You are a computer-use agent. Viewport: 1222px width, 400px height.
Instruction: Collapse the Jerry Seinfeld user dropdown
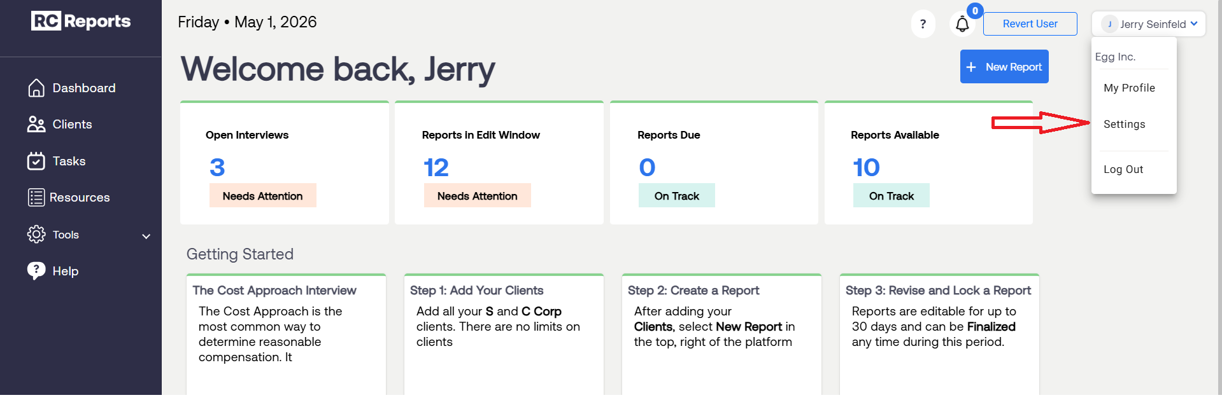[x=1148, y=24]
